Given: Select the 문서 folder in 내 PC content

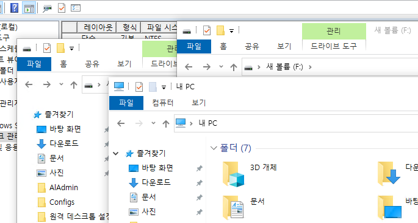Looking at the screenshot, I should click(x=244, y=207).
